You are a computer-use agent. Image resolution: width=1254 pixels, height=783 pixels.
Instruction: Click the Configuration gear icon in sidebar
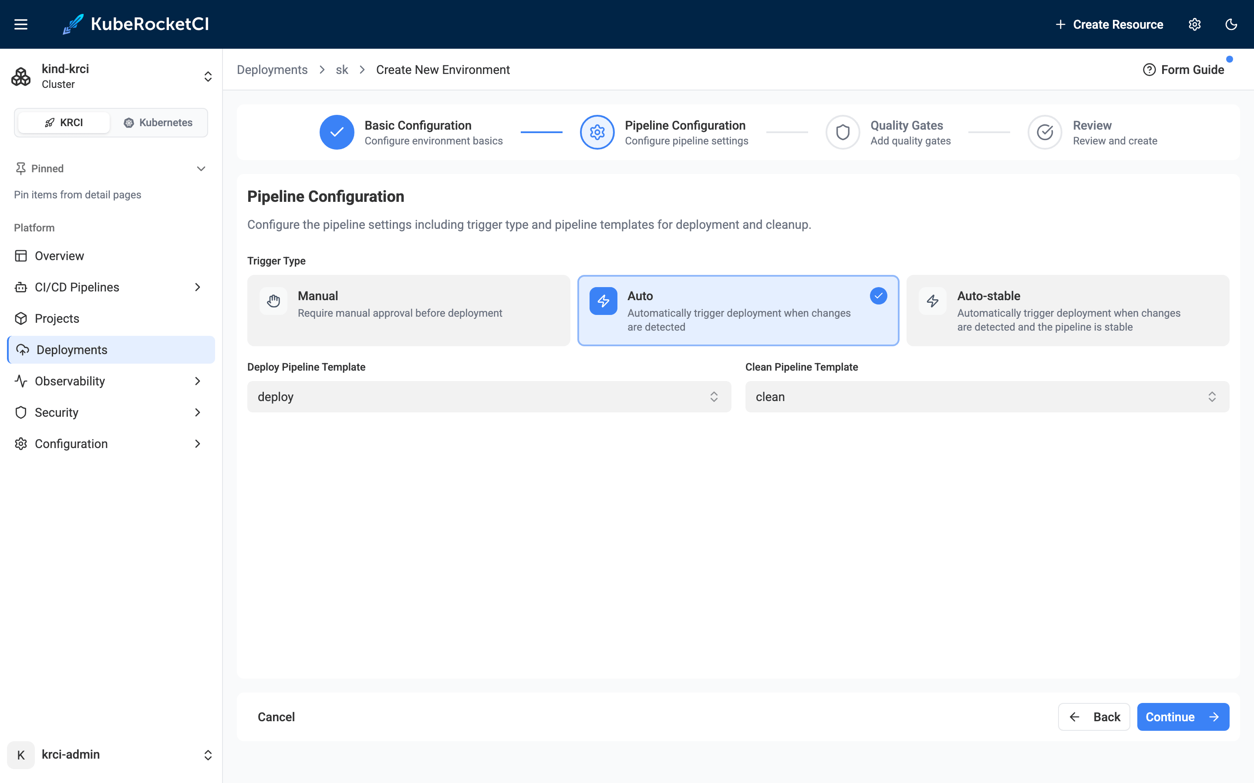pos(21,444)
